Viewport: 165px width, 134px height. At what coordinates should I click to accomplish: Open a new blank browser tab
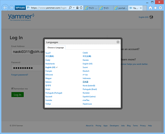[x=145, y=8]
